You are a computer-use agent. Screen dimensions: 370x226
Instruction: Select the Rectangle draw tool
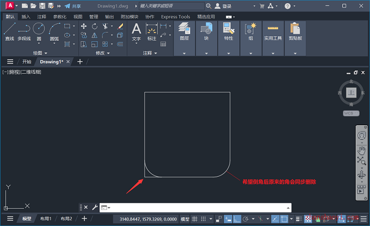click(x=67, y=26)
